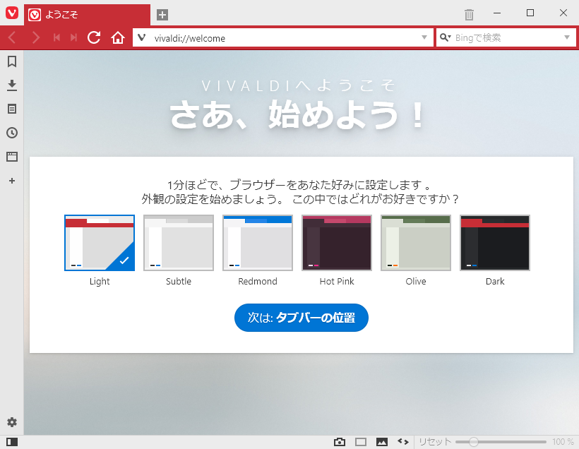Go to the home page
579x449 pixels.
pyautogui.click(x=118, y=37)
